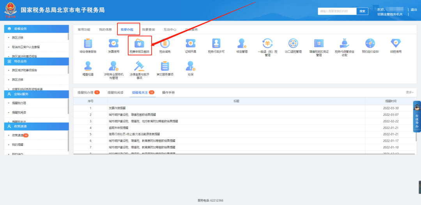This screenshot has width=421, height=205.
Task: Open the 核定管理 icon
Action: (242, 43)
